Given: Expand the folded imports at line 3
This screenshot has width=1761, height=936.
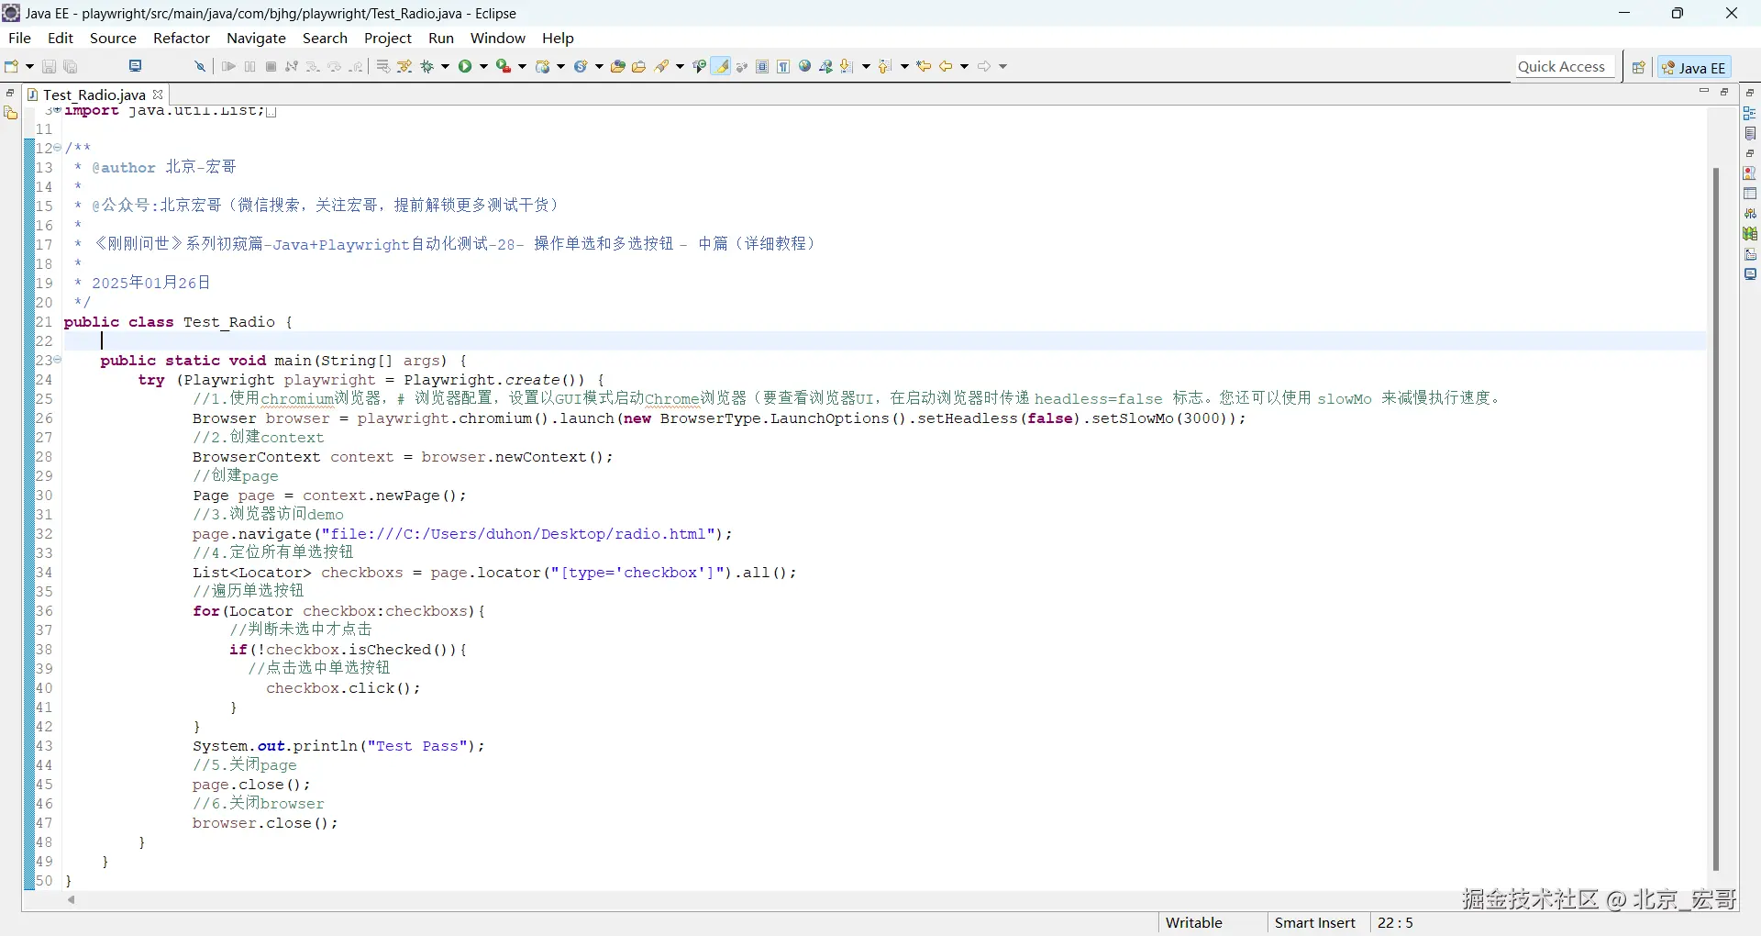Looking at the screenshot, I should point(58,110).
